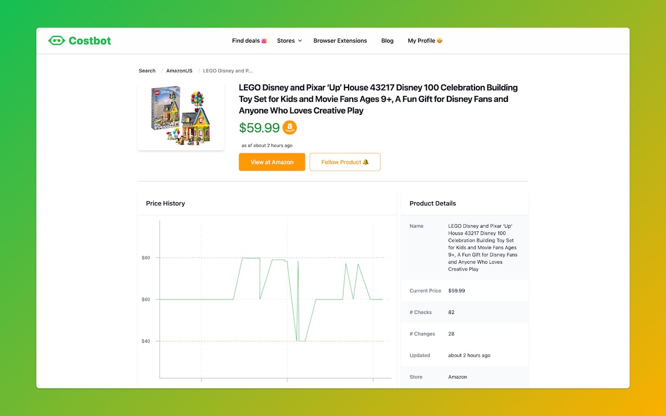This screenshot has height=416, width=666.
Task: Click the # Checks value 82
Action: pos(451,313)
